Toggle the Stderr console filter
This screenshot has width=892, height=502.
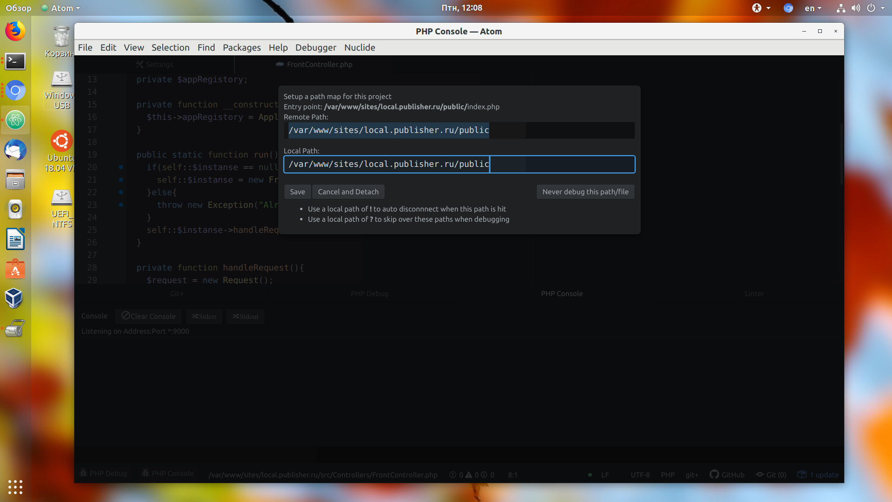204,317
